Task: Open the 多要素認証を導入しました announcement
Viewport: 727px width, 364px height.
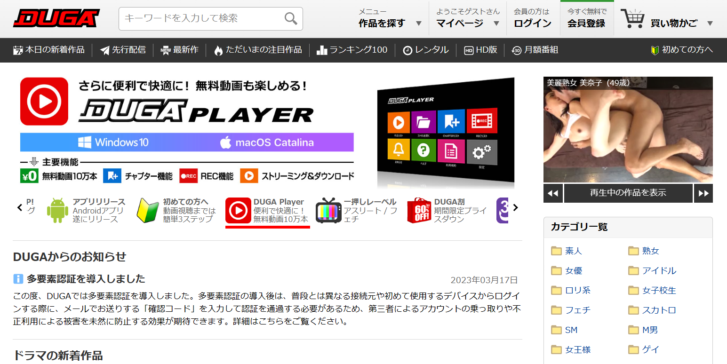Action: [86, 279]
